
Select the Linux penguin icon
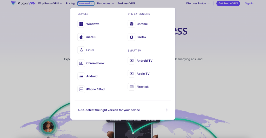(x=81, y=50)
